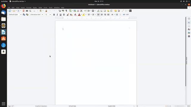Click the Track Changes icon
This screenshot has width=191, height=107.
coord(119,11)
